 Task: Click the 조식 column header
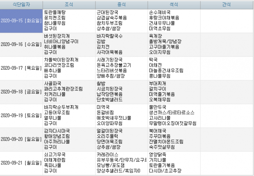coord(68,5)
